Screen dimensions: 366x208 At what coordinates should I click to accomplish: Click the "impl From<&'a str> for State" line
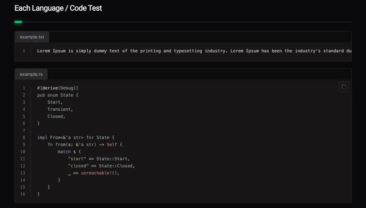pyautogui.click(x=76, y=137)
